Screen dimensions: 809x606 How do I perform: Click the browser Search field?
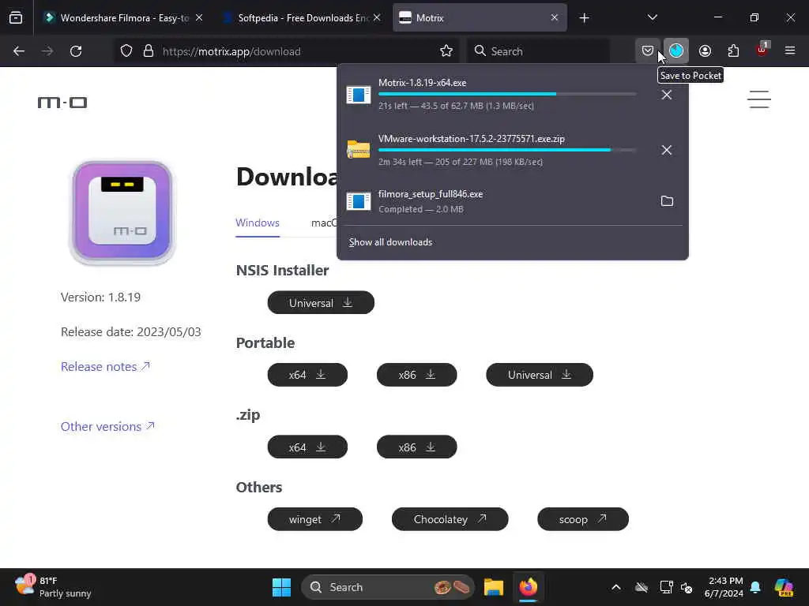538,51
